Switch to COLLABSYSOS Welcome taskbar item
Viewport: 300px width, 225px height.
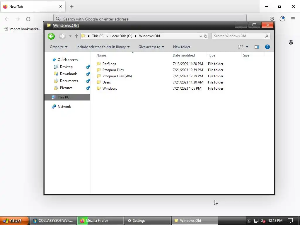coord(53,221)
